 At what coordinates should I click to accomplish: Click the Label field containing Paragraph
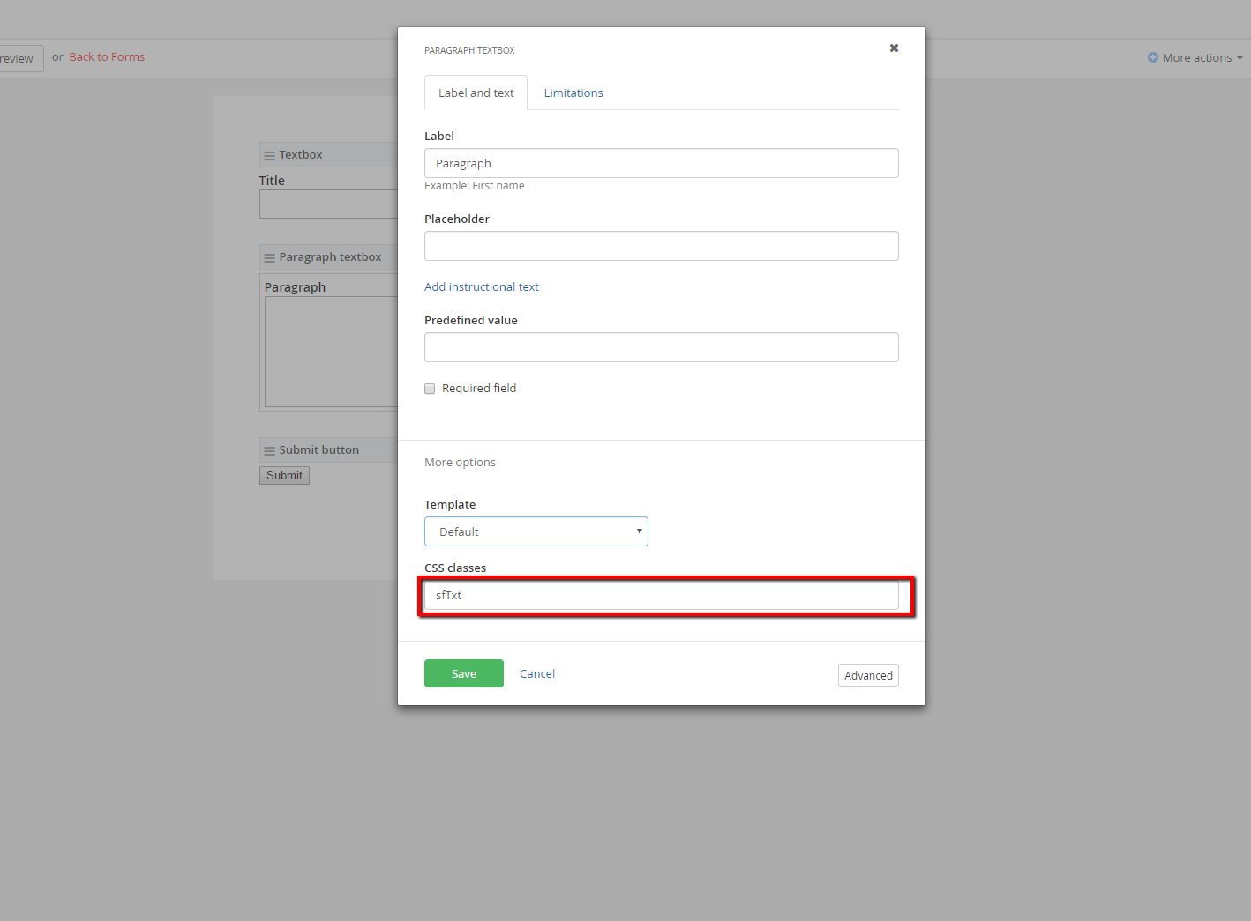[x=661, y=163]
